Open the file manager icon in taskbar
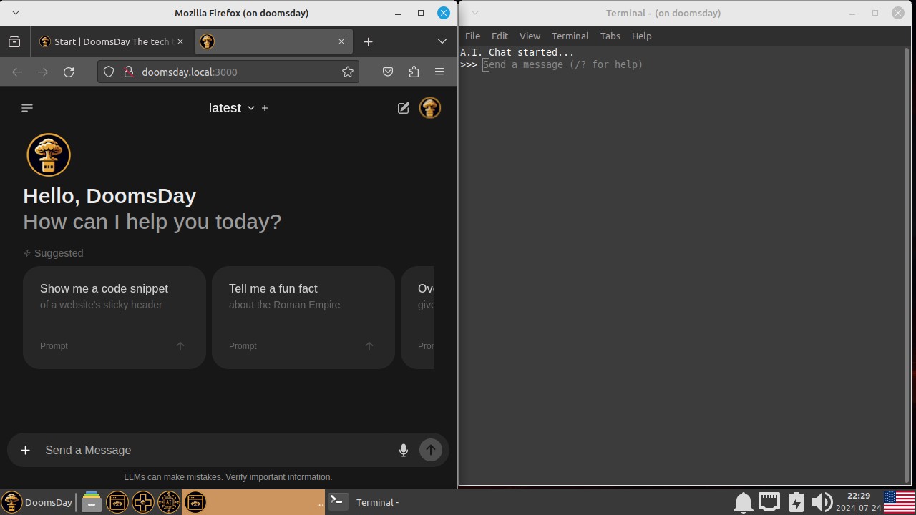This screenshot has height=515, width=916. point(92,502)
